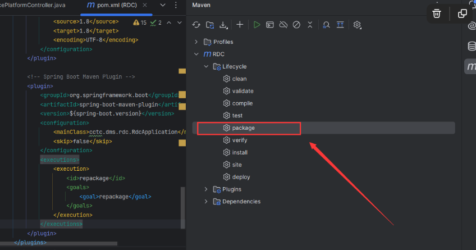
Task: Close the pom.xml (RDC) tab
Action: (145, 5)
